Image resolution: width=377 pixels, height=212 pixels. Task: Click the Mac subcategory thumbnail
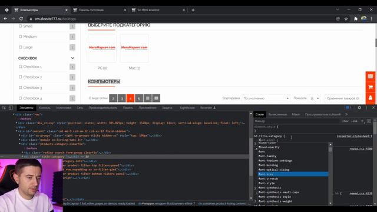click(134, 48)
